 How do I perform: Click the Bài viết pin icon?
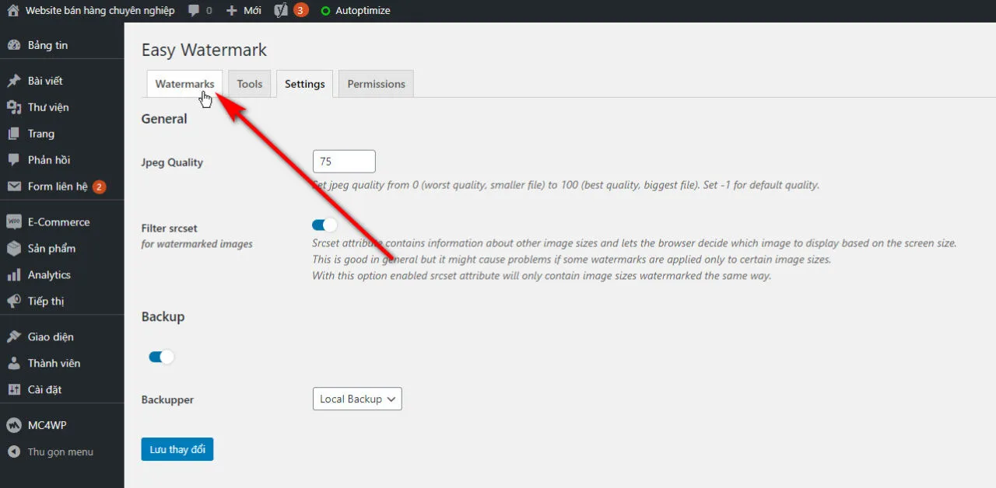tap(14, 81)
